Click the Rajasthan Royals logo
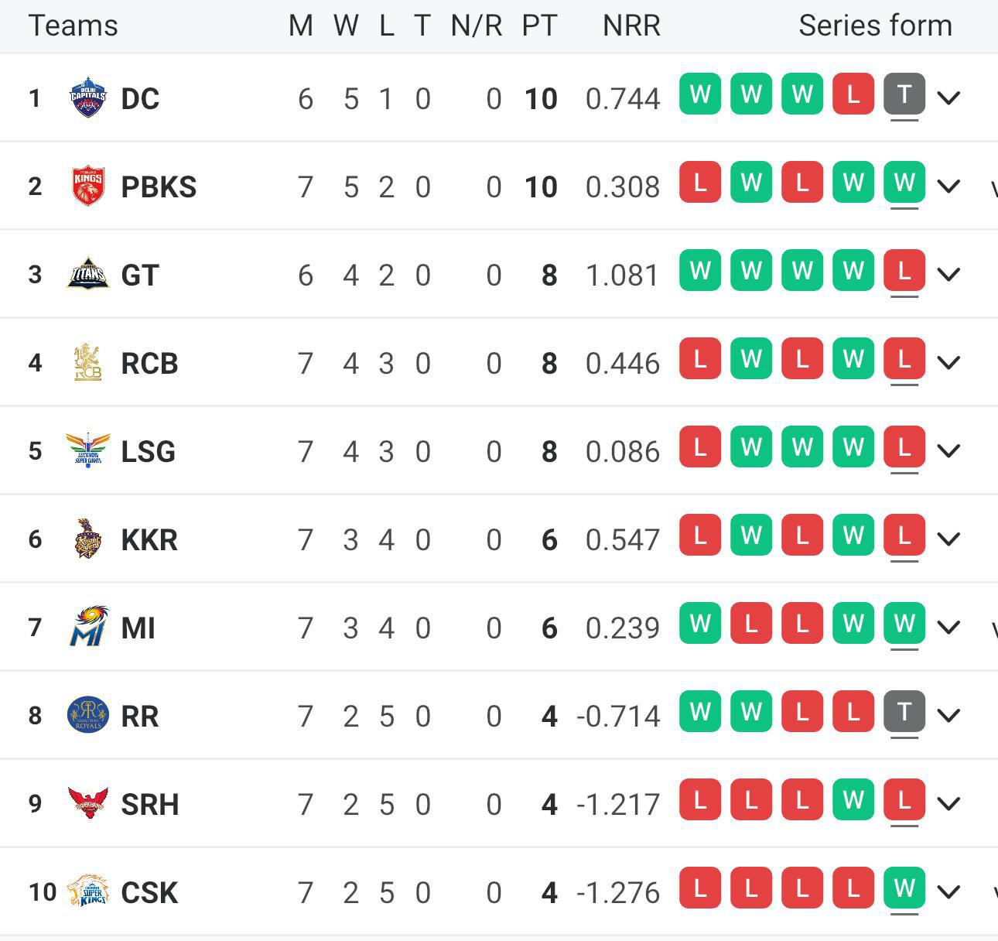The width and height of the screenshot is (998, 941). tap(88, 716)
